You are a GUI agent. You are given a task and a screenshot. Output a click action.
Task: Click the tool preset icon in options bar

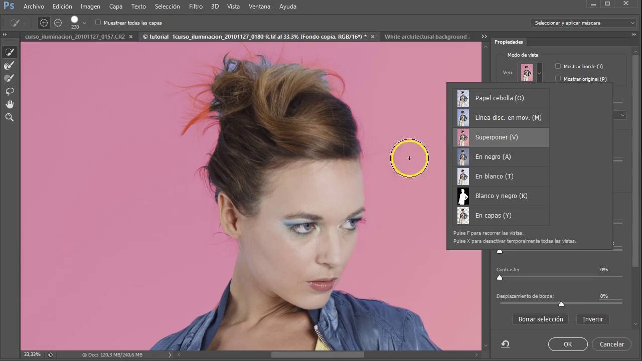tap(16, 23)
